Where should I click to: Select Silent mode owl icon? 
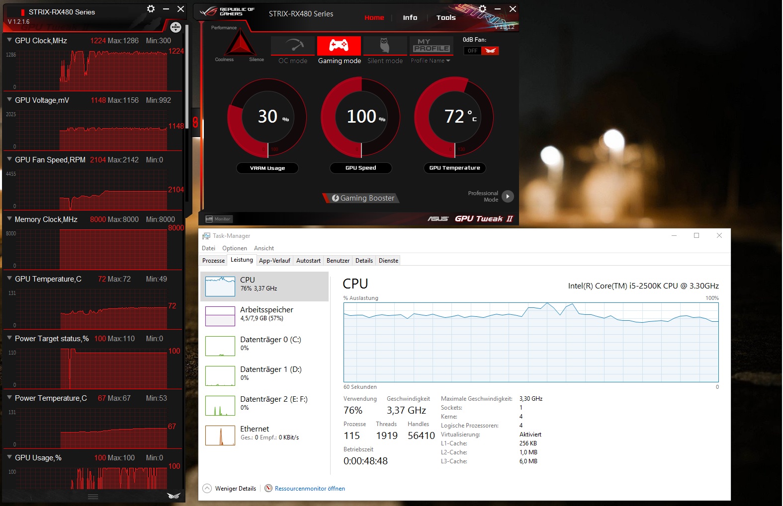385,46
